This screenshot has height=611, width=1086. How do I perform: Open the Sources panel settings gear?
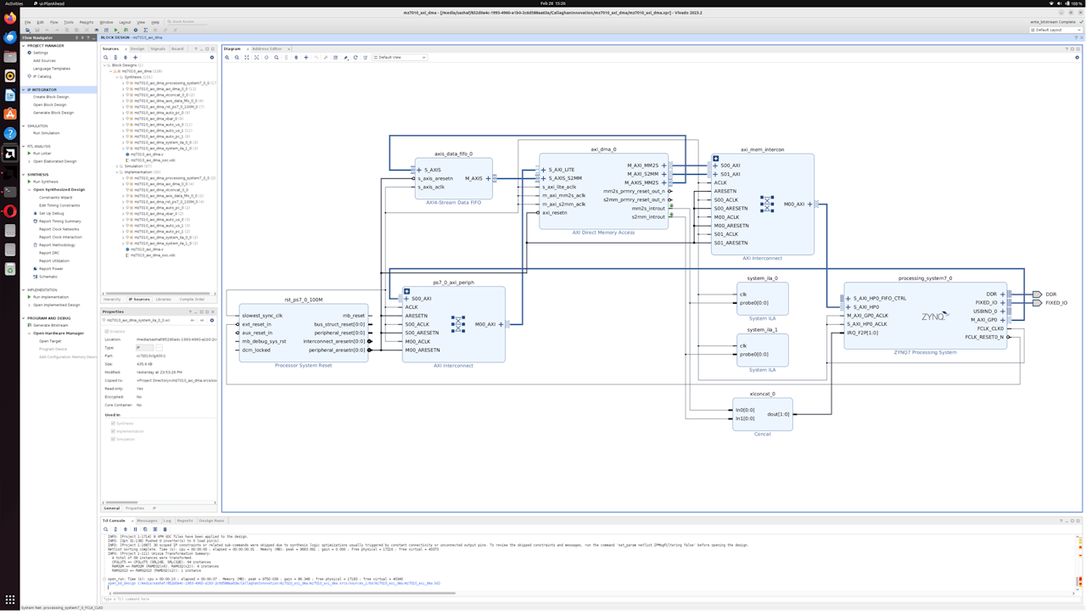[x=212, y=58]
